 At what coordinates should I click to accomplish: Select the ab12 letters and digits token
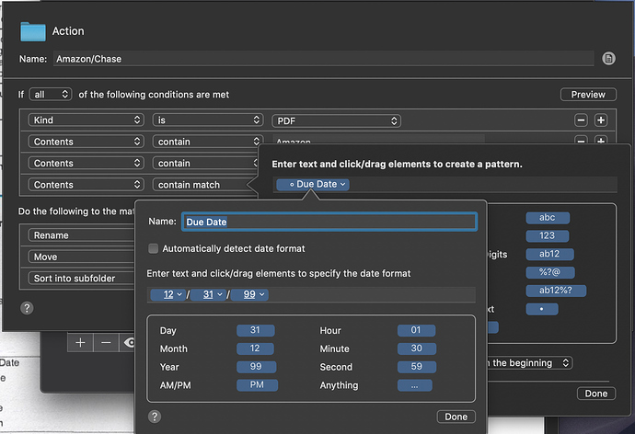549,254
